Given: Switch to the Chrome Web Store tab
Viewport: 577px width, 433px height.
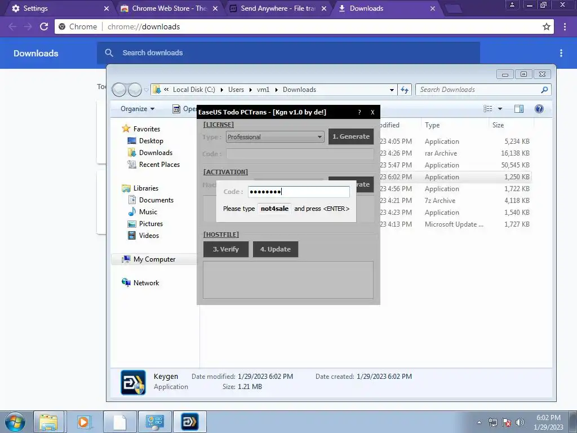Looking at the screenshot, I should [168, 8].
